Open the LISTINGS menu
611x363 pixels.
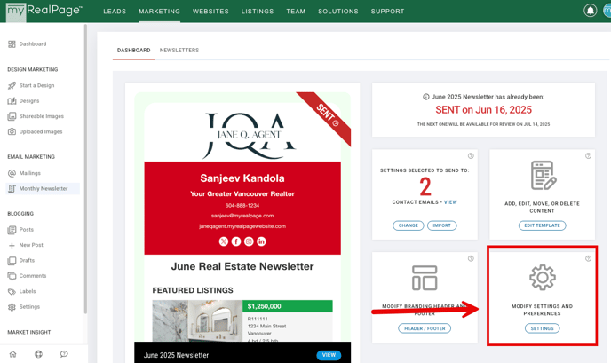click(x=258, y=12)
